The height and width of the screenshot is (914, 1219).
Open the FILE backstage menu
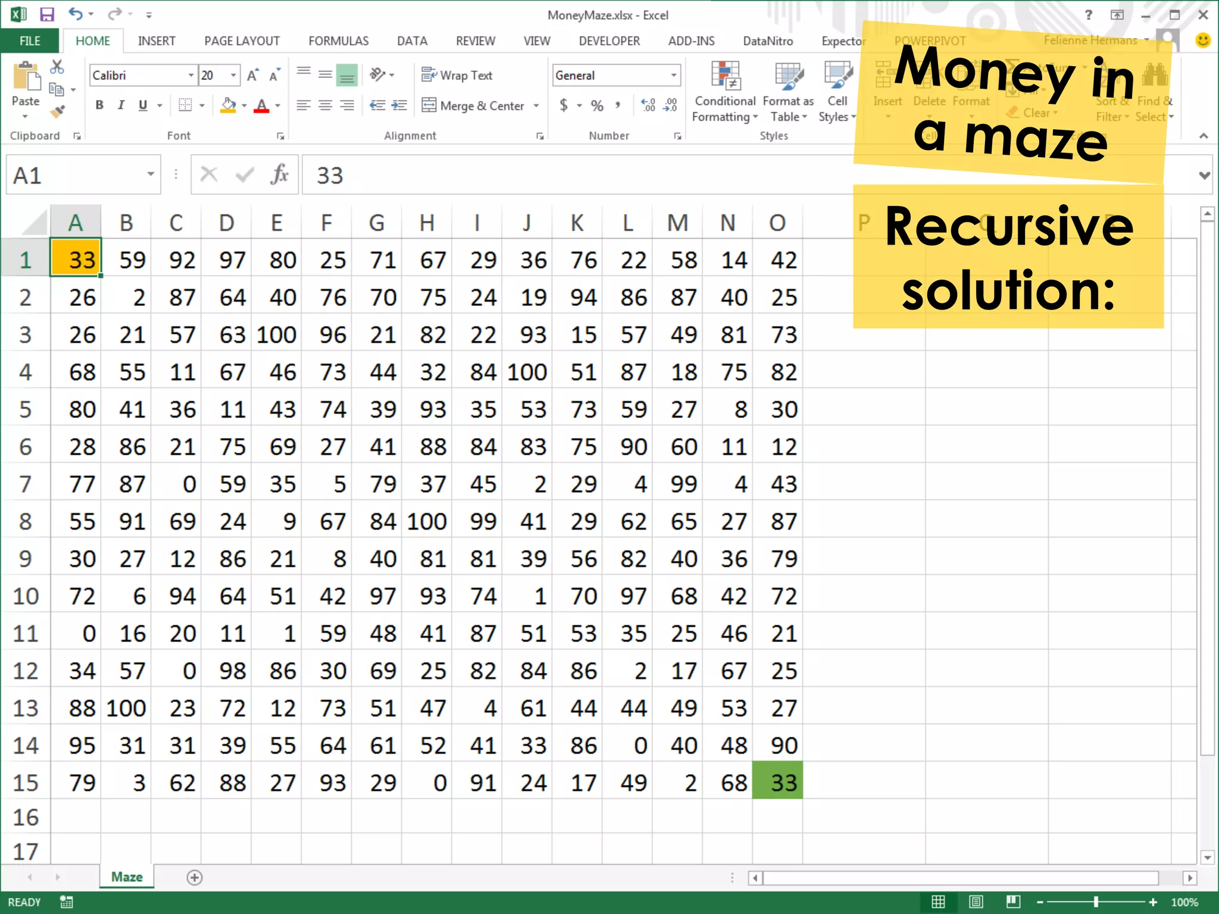(x=30, y=41)
